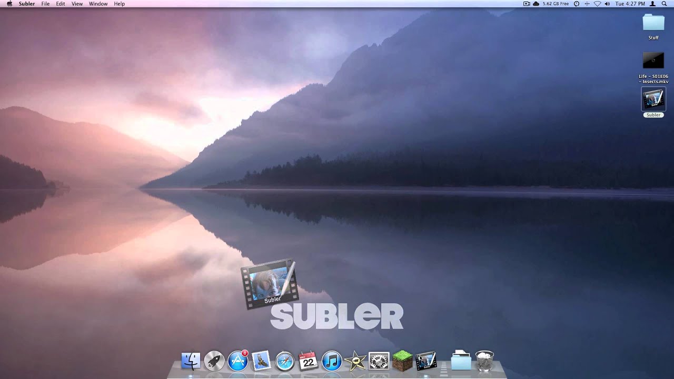Viewport: 674px width, 379px height.
Task: Open the Wi-Fi status menu
Action: tap(597, 4)
